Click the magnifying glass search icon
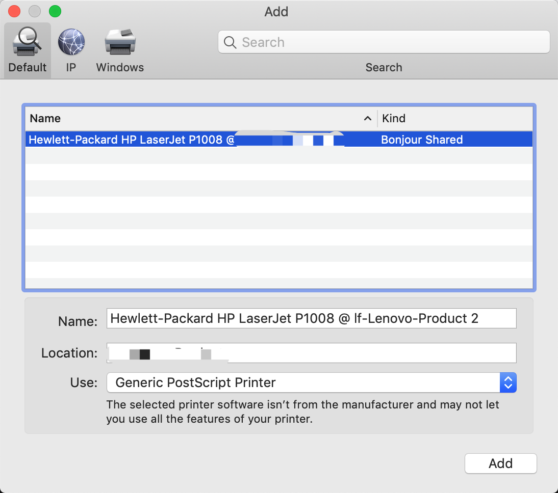Screen dimensions: 558x493 coord(230,42)
